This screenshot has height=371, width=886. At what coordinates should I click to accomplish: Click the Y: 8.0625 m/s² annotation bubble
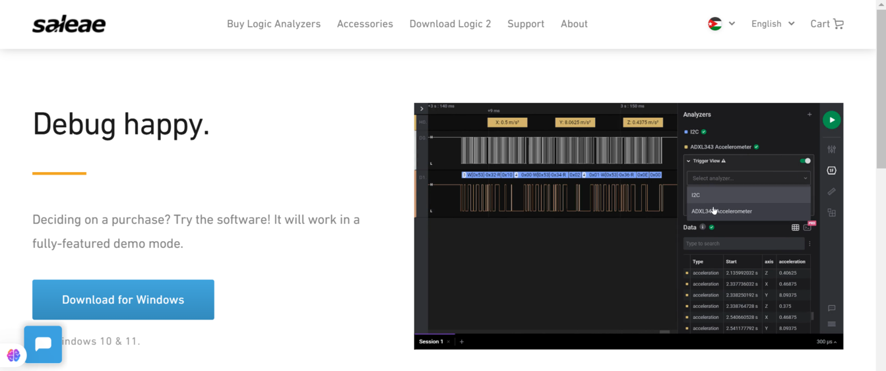(575, 122)
